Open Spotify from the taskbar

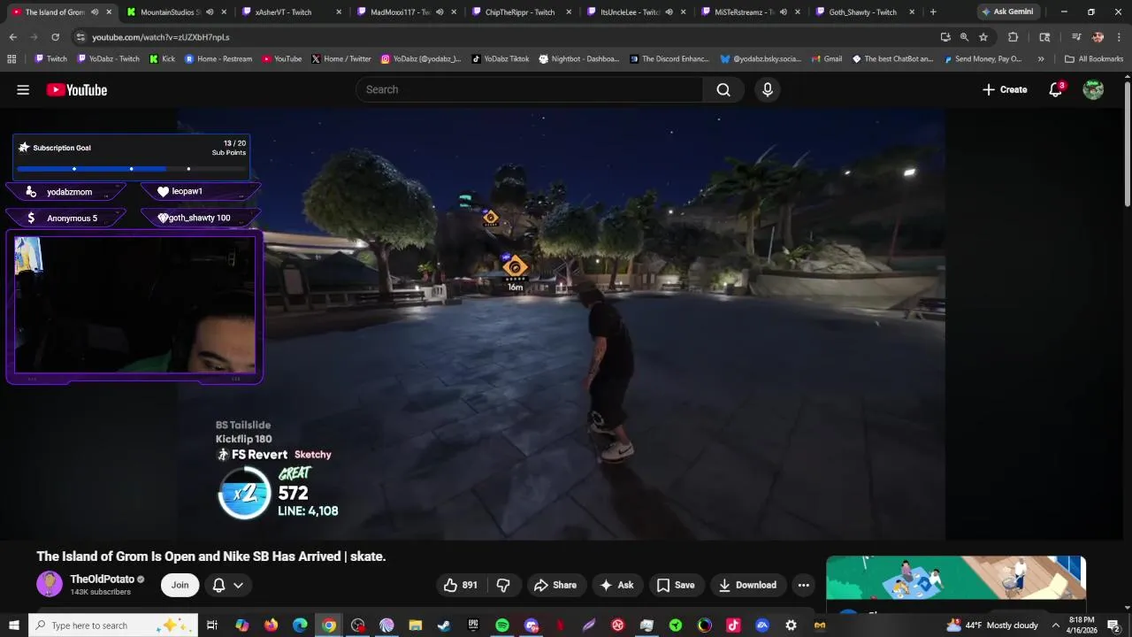pyautogui.click(x=502, y=625)
